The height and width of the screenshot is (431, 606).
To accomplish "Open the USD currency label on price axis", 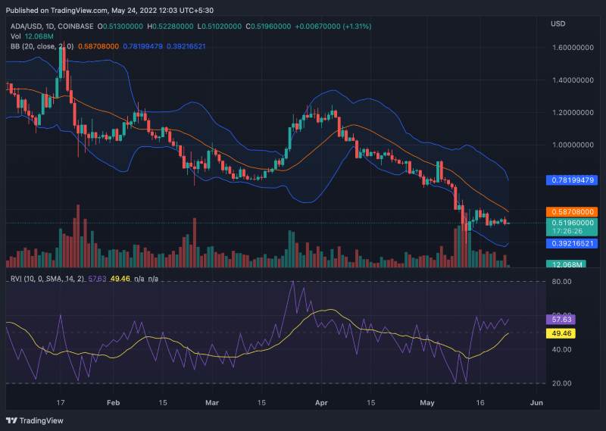I will tap(558, 24).
